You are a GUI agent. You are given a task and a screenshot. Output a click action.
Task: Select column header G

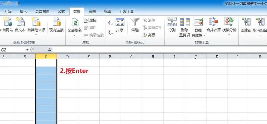pos(132,57)
